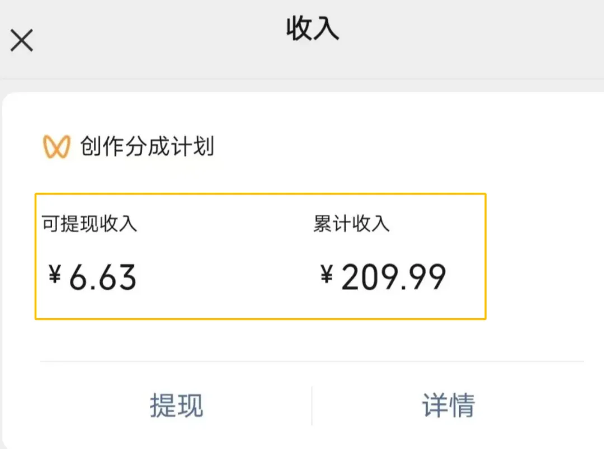This screenshot has width=604, height=449.
Task: Click the 可提现收入 label
Action: click(x=89, y=223)
